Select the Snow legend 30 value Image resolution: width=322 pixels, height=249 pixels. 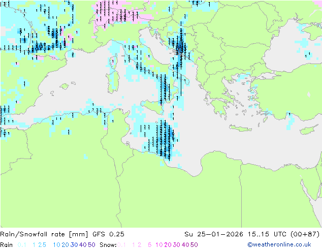pos(177,245)
